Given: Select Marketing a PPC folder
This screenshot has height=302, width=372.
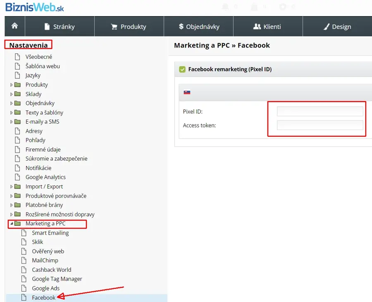Looking at the screenshot, I should pos(45,223).
